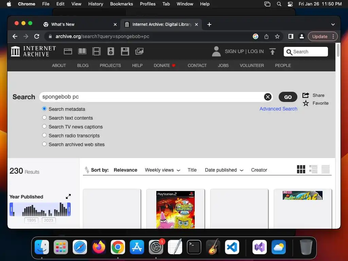
Task: Open the PC CD result thumbnail
Action: point(302,195)
